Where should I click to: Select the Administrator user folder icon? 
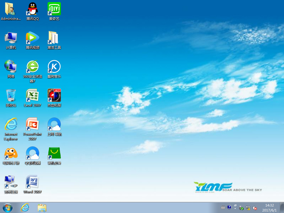pos(11,9)
